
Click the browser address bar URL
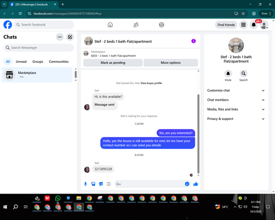67,14
